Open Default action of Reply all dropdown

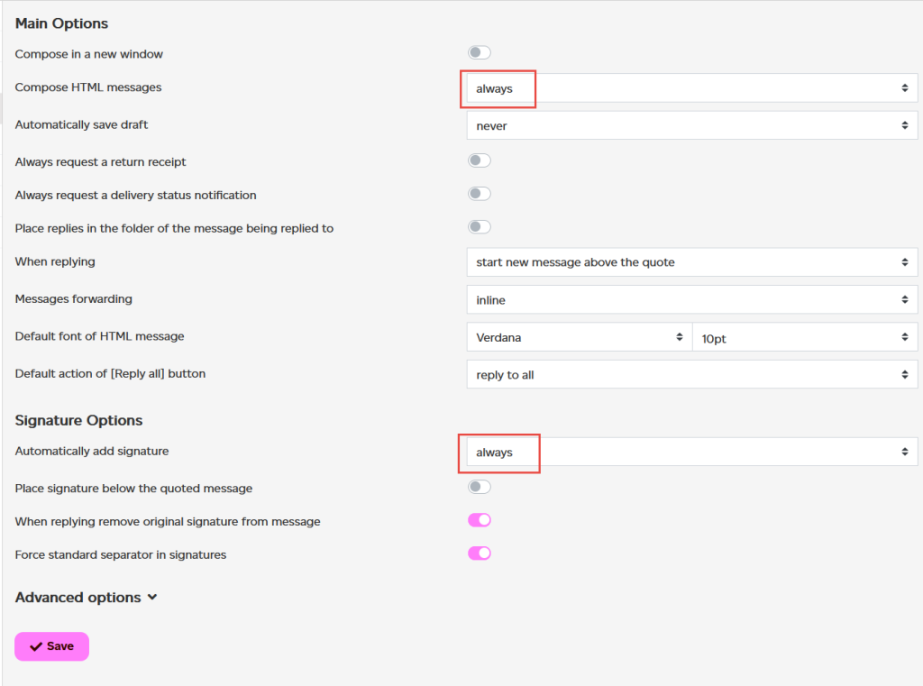(691, 374)
